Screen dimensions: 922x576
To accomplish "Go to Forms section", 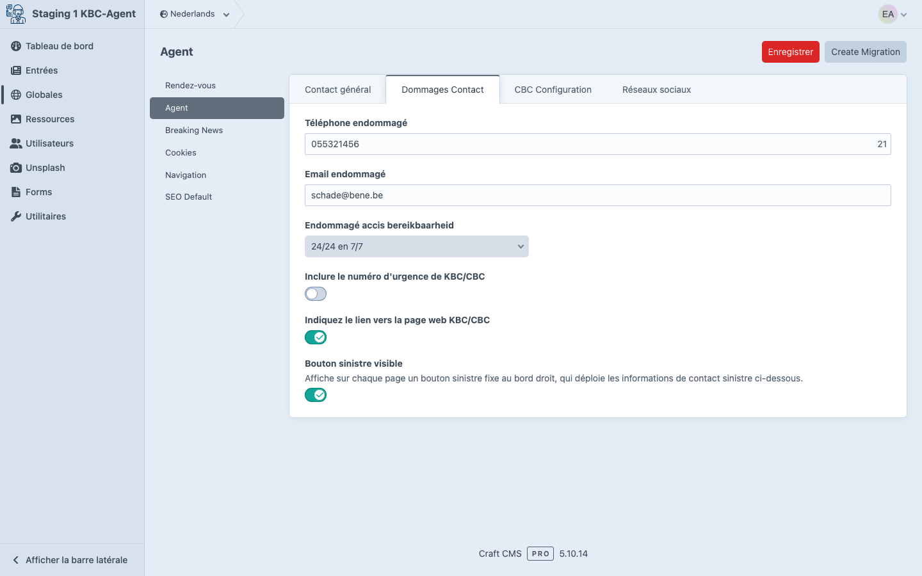I will tap(72, 192).
